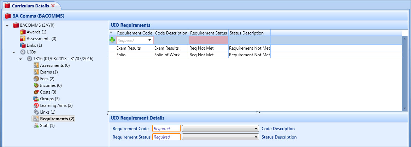Click the Curriculum Details tab book icon
This screenshot has width=411, height=147.
8,6
